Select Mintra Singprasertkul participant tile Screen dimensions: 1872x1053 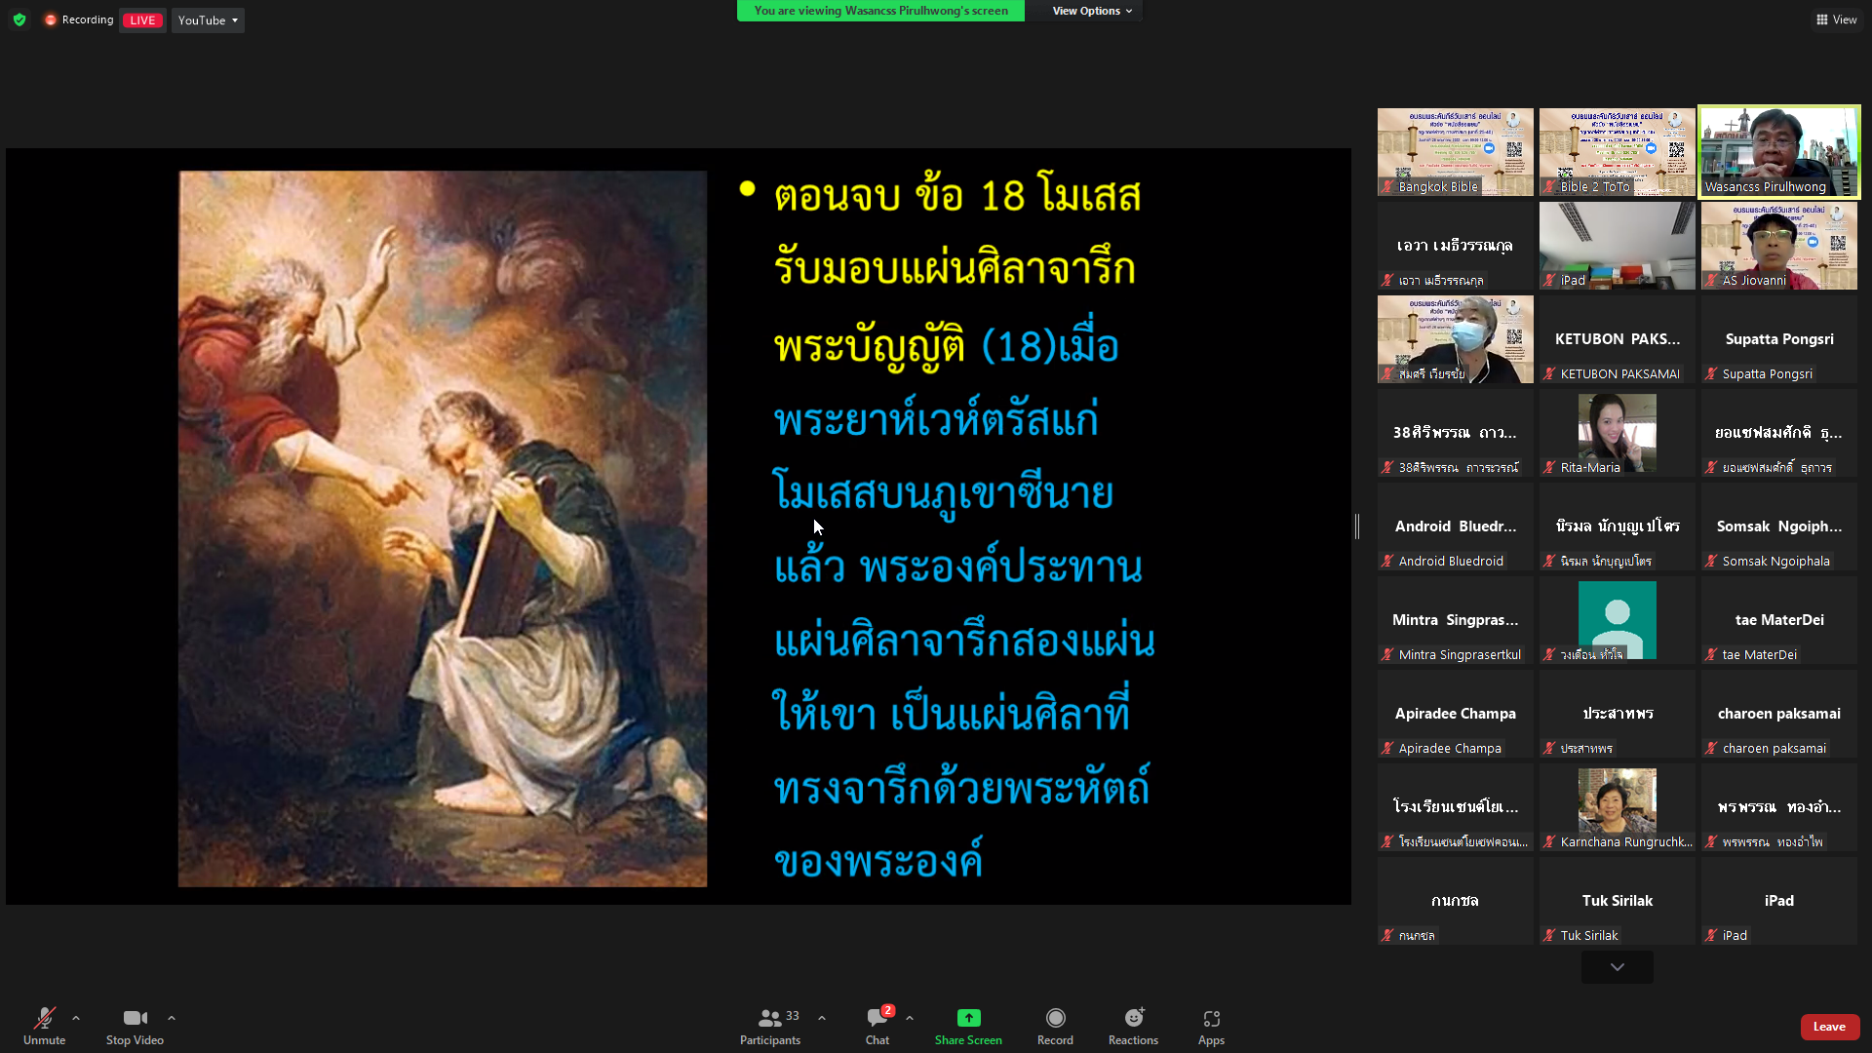(x=1455, y=620)
